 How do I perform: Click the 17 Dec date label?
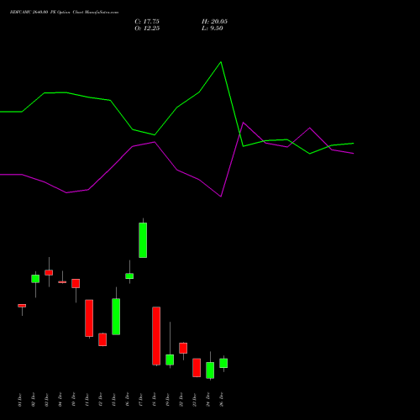[140, 400]
